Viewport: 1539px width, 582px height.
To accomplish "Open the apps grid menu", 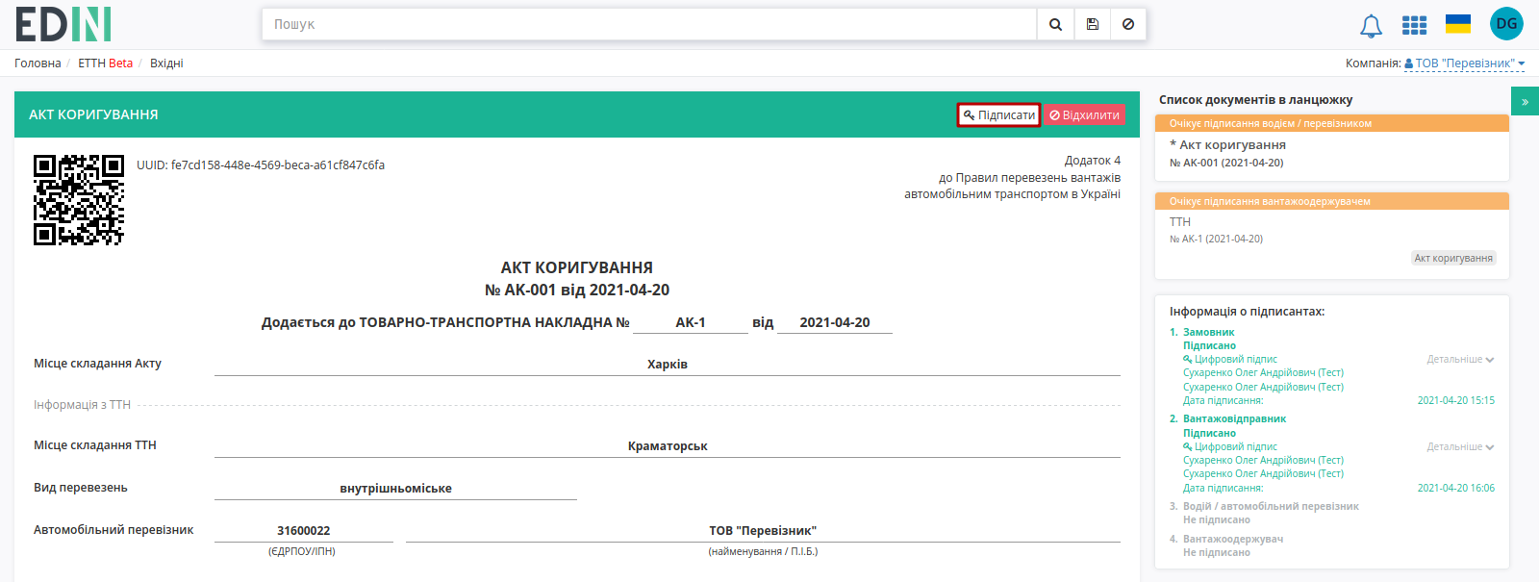I will coord(1414,25).
